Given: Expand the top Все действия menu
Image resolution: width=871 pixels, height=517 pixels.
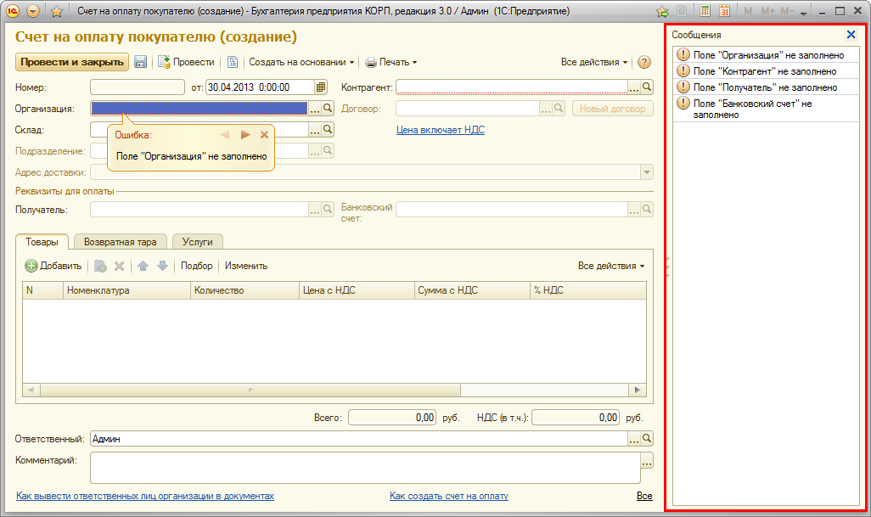Looking at the screenshot, I should tap(594, 62).
